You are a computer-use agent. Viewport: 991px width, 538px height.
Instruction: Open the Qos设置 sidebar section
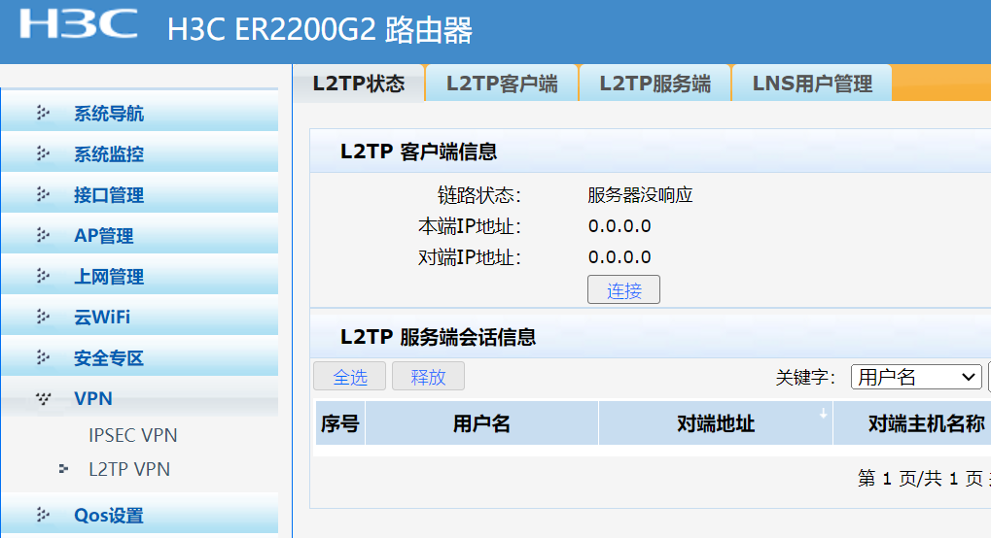point(140,514)
